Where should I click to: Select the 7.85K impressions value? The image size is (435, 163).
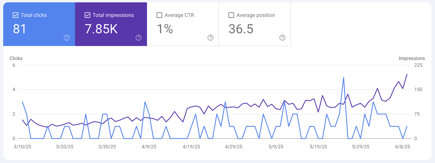coord(101,29)
